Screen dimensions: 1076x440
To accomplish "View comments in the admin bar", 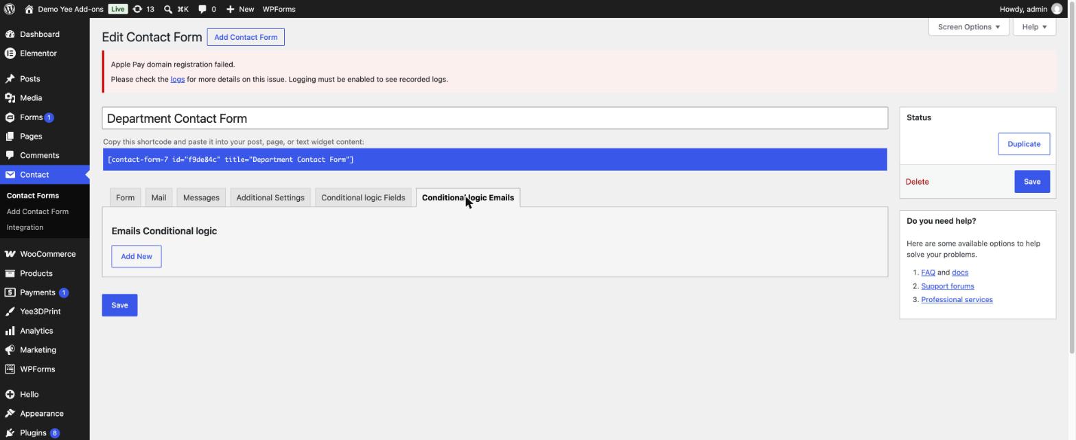I will [x=207, y=9].
